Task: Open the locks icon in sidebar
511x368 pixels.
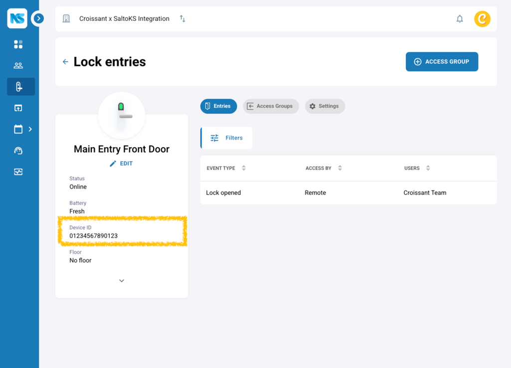Action: point(21,87)
